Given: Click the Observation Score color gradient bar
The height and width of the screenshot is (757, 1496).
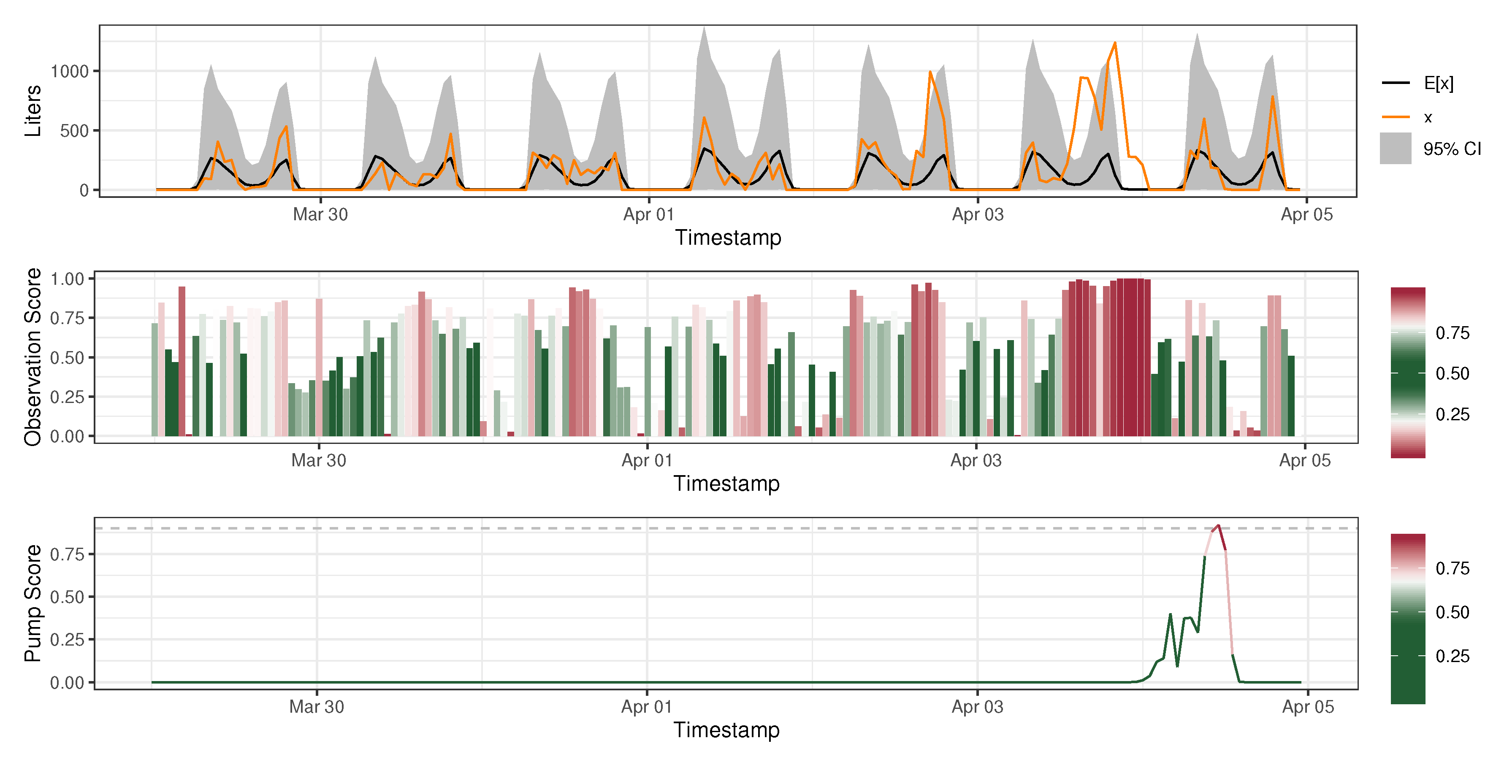Looking at the screenshot, I should tap(1408, 372).
